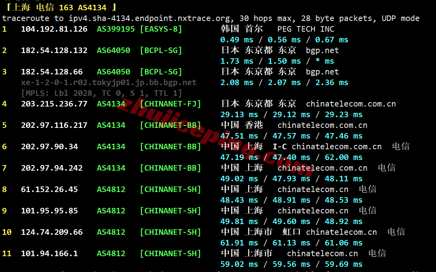Click the MPLS Lbl 2028 line
The width and height of the screenshot is (436, 272).
[x=102, y=93]
